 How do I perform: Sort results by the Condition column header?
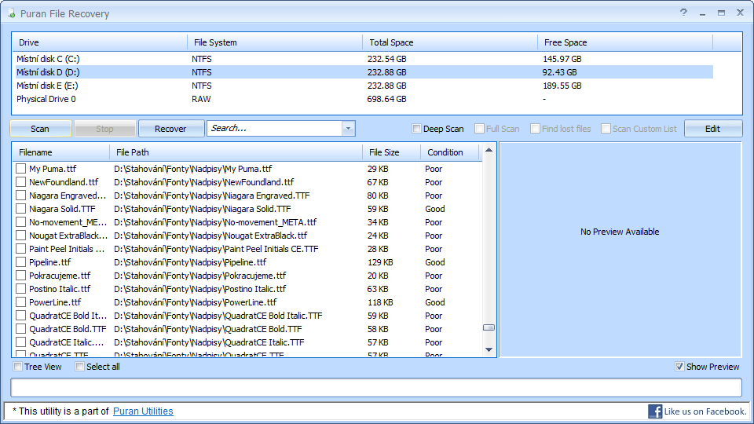[450, 152]
